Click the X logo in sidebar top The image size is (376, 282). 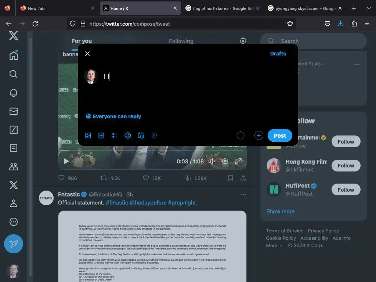(14, 36)
